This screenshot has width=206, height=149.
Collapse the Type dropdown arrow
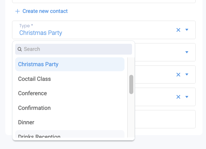click(x=187, y=30)
